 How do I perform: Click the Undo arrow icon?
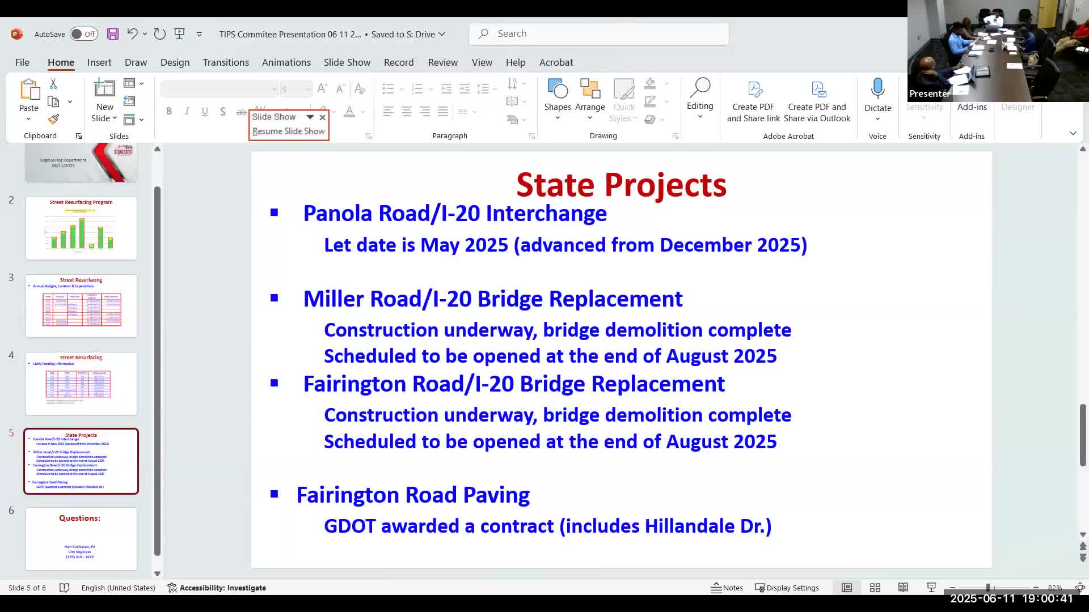click(132, 34)
